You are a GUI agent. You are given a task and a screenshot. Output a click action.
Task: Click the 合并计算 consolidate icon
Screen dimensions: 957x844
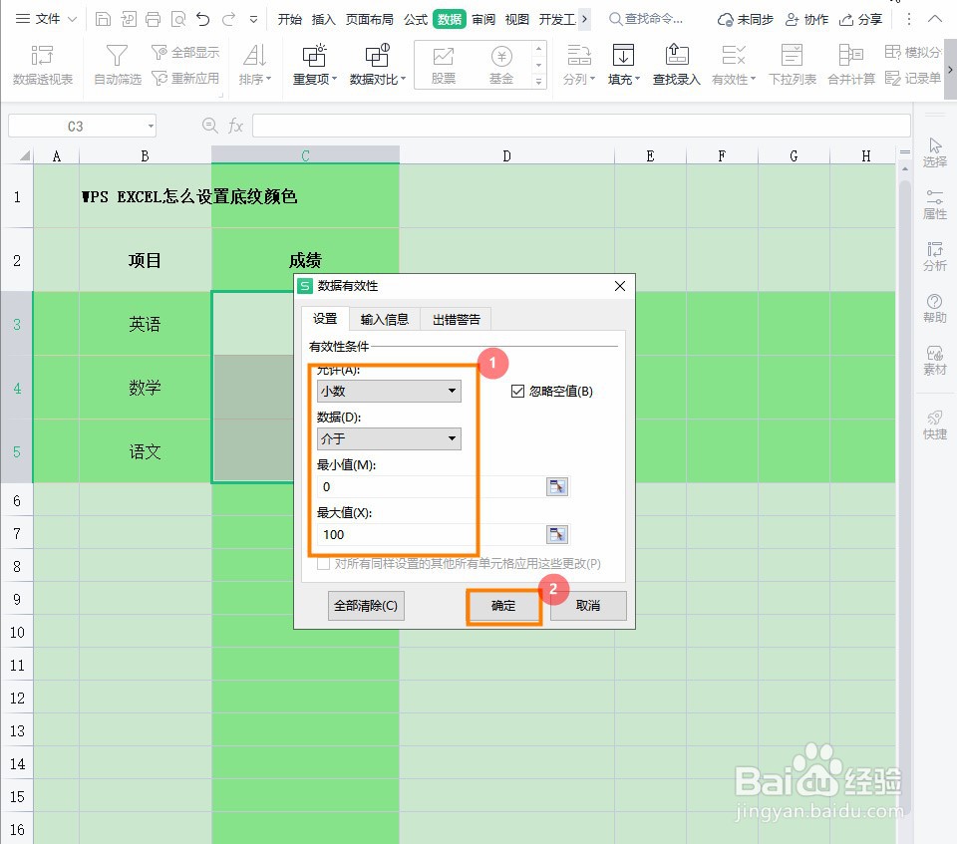pyautogui.click(x=850, y=65)
